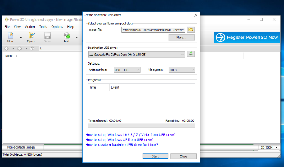Open the Tools menu
The image size is (284, 168).
(x=43, y=26)
